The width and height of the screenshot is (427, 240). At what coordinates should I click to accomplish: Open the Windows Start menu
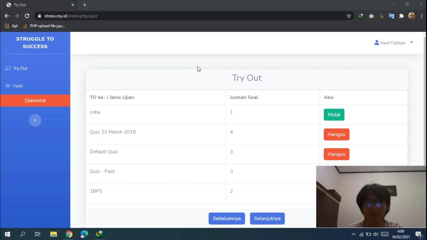(8, 234)
